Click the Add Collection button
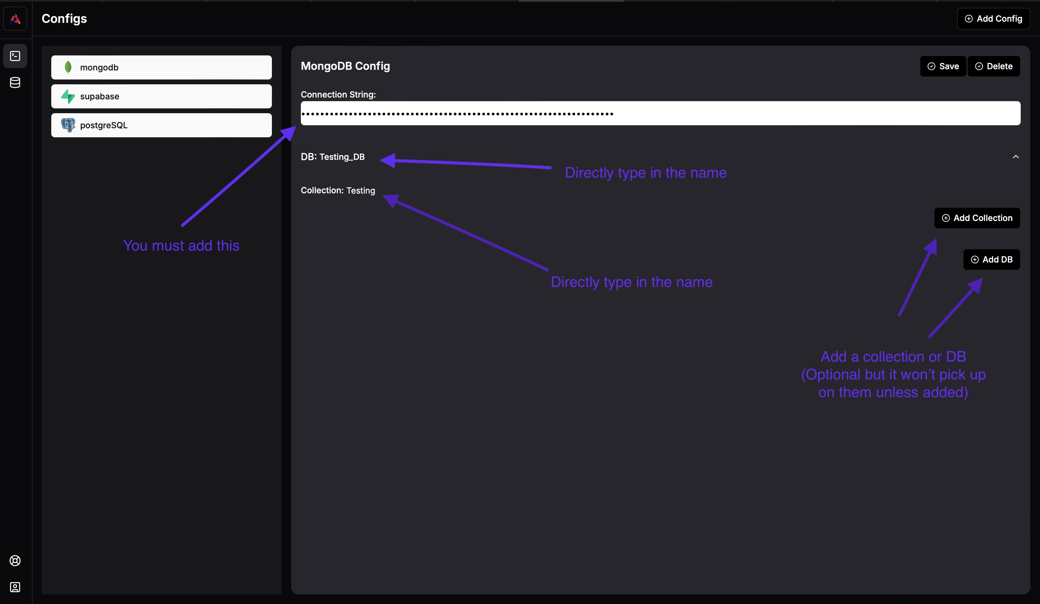The width and height of the screenshot is (1040, 604). [977, 218]
